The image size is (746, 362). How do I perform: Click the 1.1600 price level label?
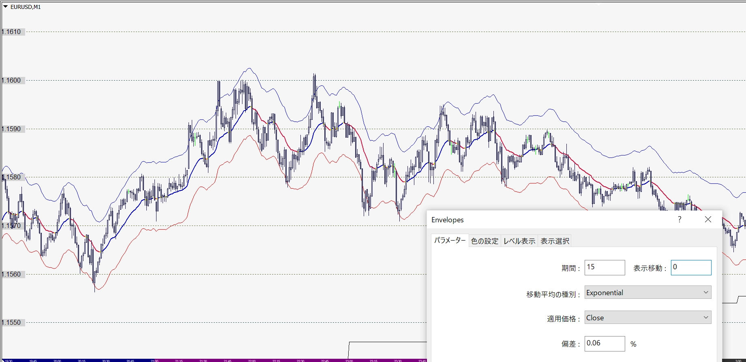(11, 81)
